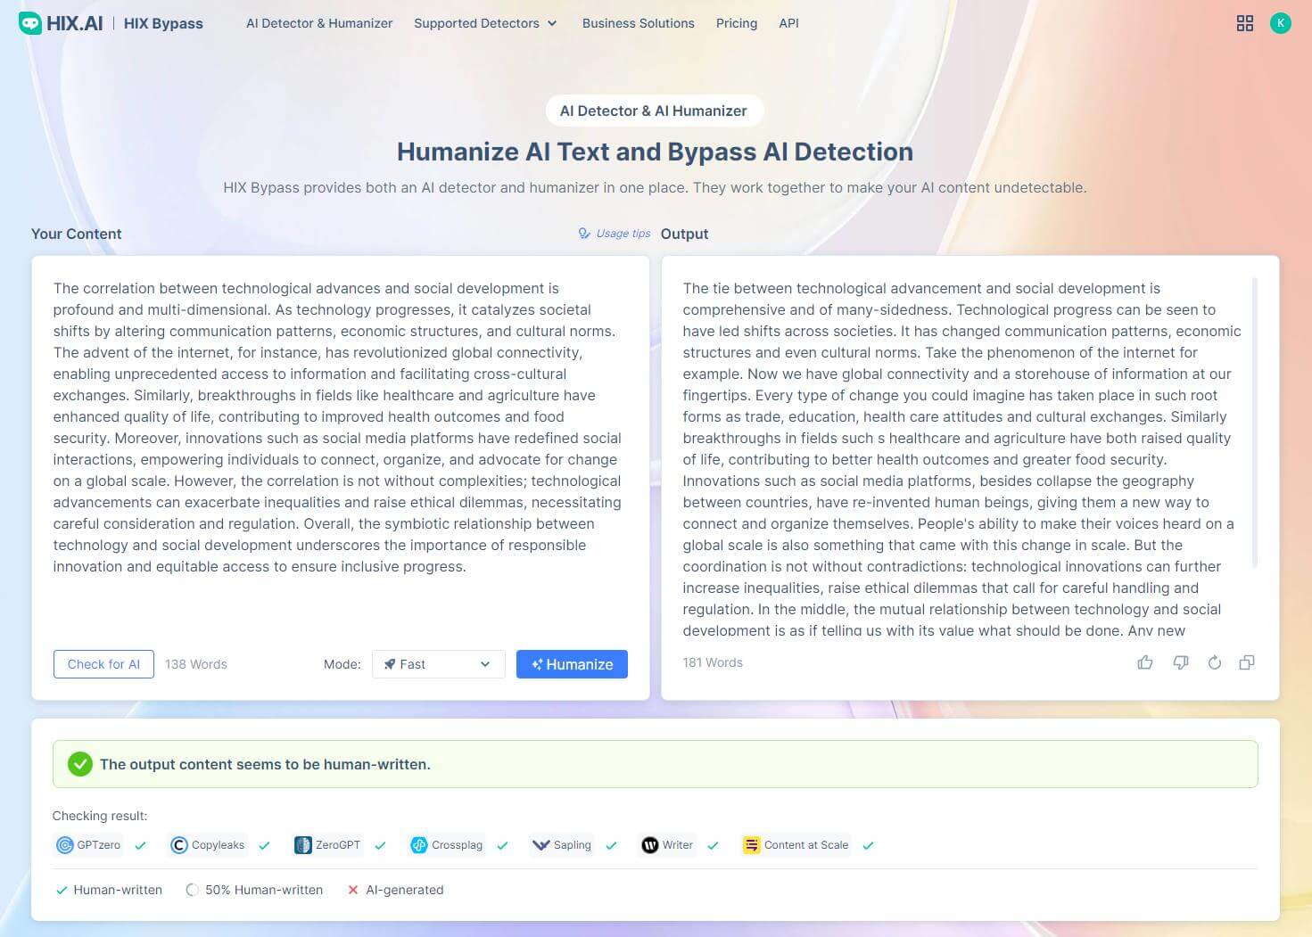Click the Check for AI button

(103, 664)
